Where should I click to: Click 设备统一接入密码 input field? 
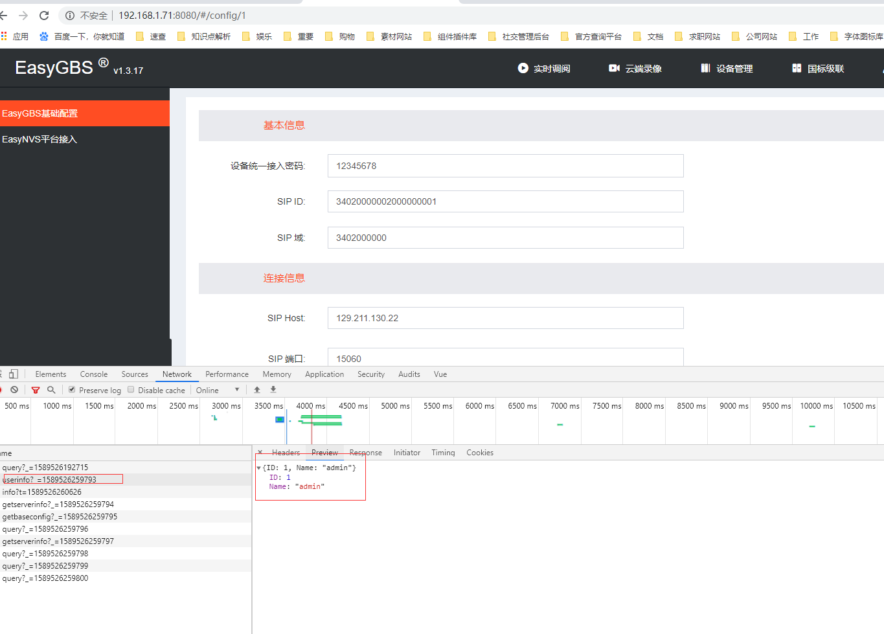[x=506, y=166]
